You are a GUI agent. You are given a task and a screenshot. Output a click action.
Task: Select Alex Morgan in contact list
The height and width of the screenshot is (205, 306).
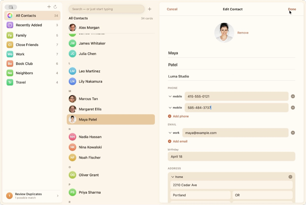pos(111,28)
